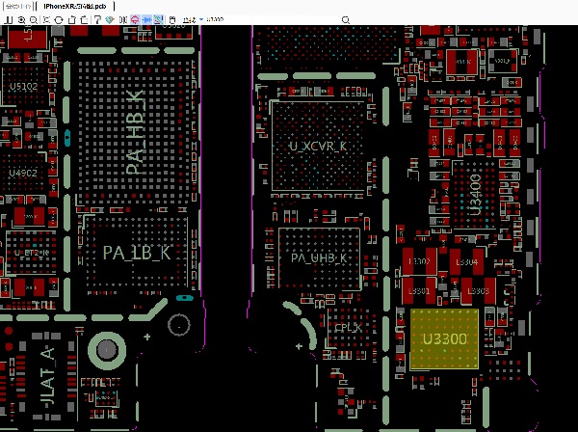
Task: Toggle the red highlighted net display button
Action: point(135,19)
